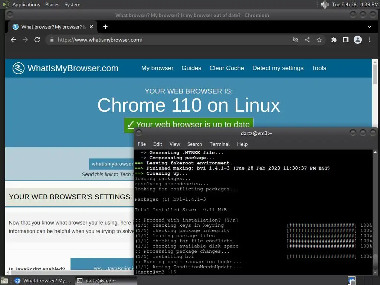The height and width of the screenshot is (285, 380).
Task: Open Chromium three-dot menu
Action: [370, 40]
